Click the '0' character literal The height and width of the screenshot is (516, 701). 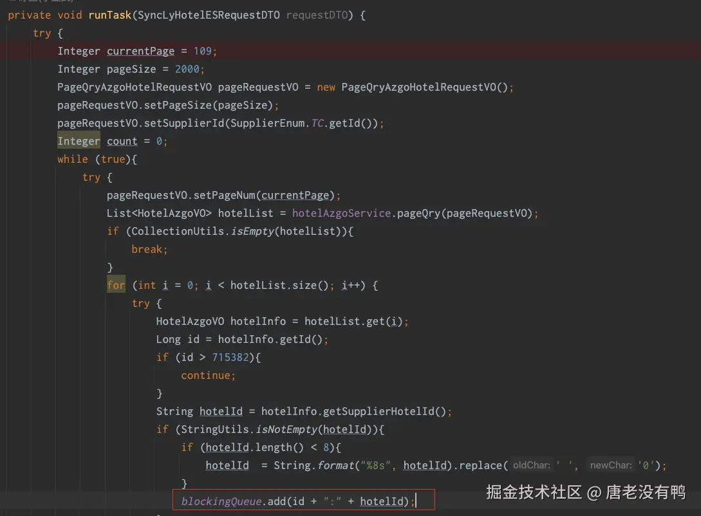[646, 466]
